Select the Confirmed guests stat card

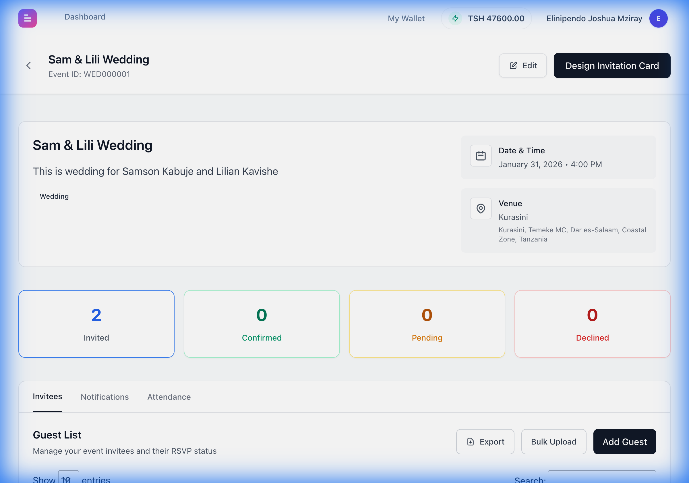pos(261,324)
